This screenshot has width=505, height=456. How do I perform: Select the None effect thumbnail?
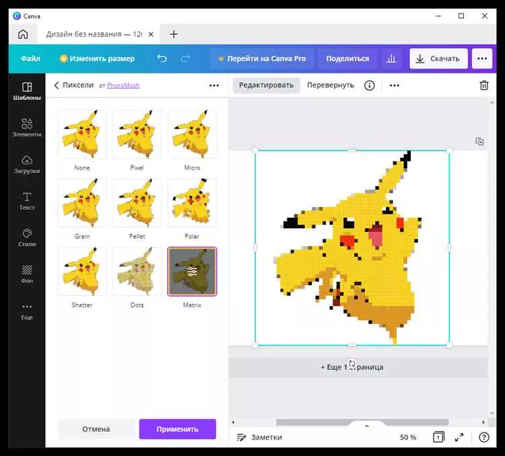pyautogui.click(x=82, y=134)
